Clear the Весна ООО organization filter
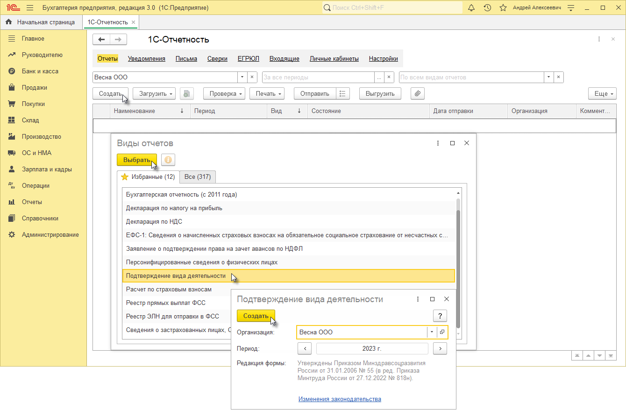The height and width of the screenshot is (410, 626). pos(252,78)
